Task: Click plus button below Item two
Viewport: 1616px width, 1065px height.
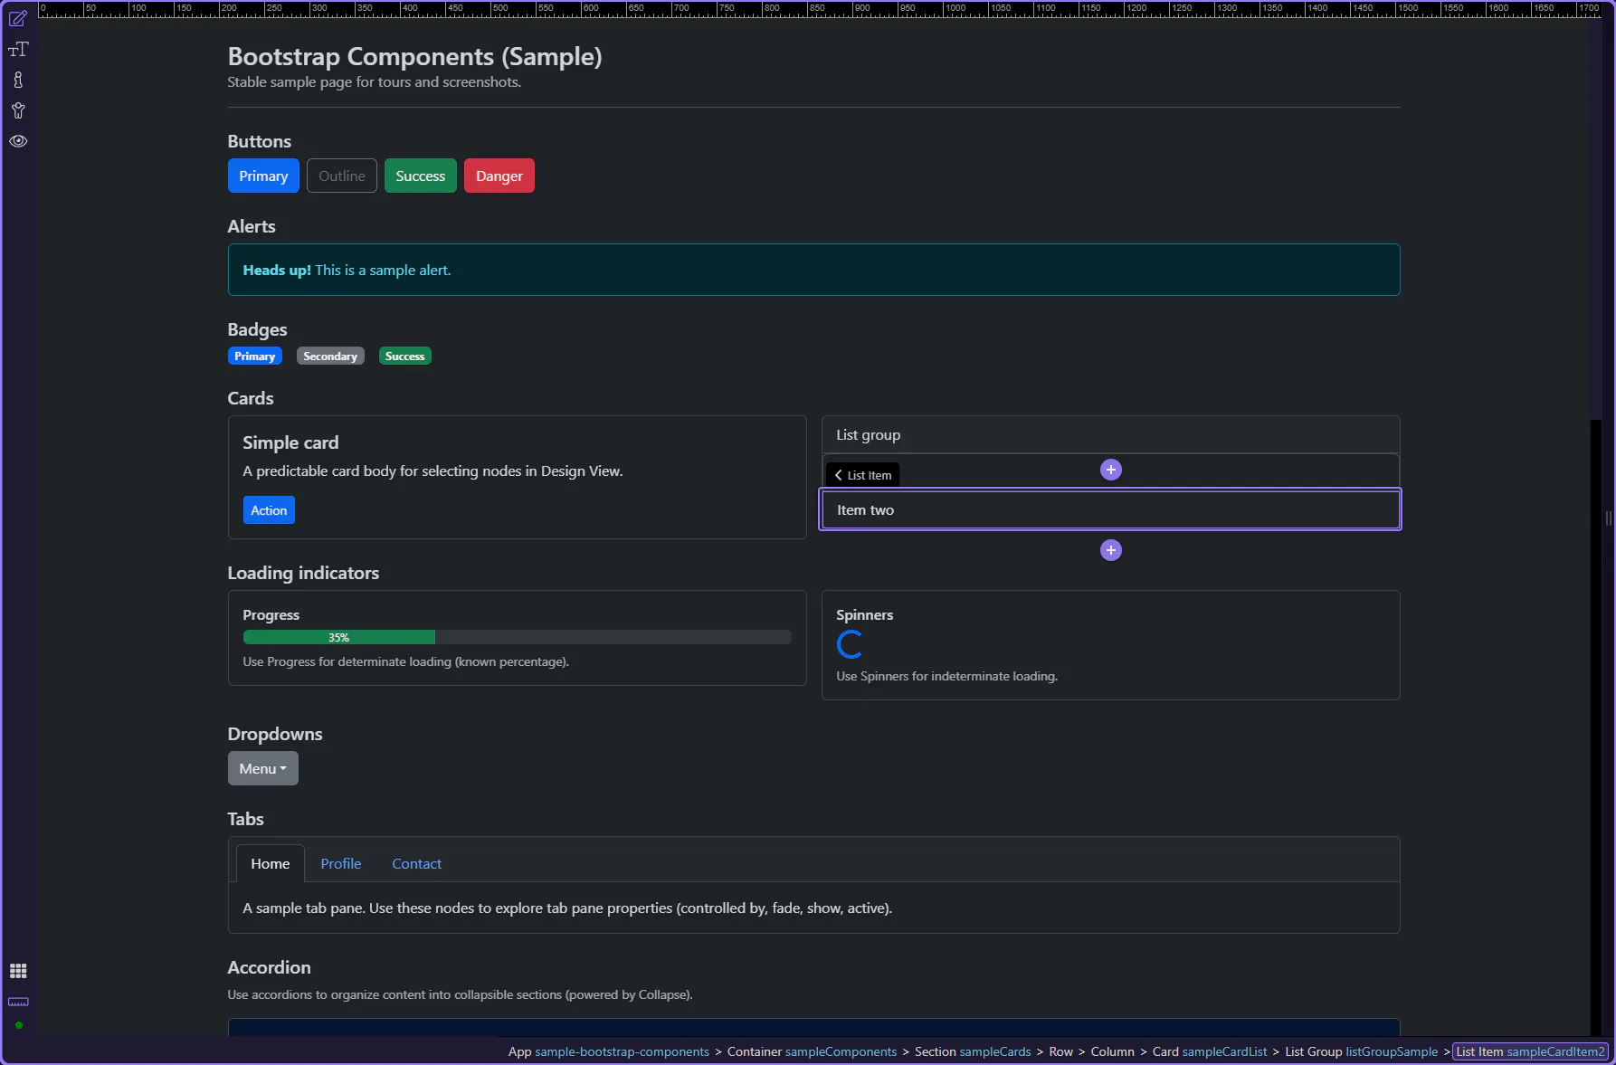Action: pos(1110,550)
